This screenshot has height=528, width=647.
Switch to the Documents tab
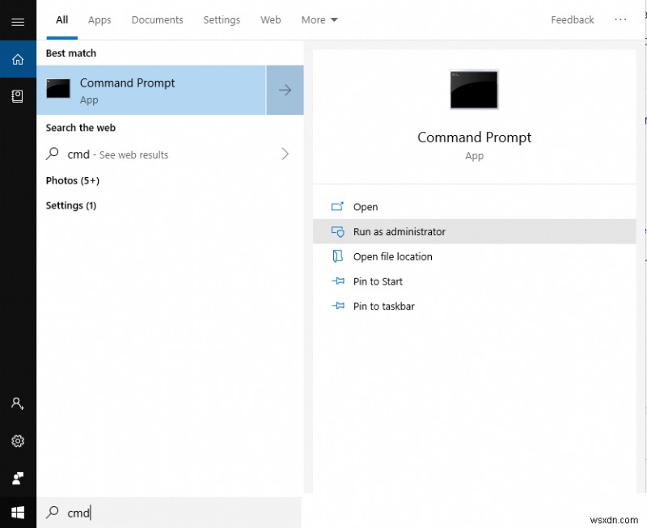pos(157,19)
